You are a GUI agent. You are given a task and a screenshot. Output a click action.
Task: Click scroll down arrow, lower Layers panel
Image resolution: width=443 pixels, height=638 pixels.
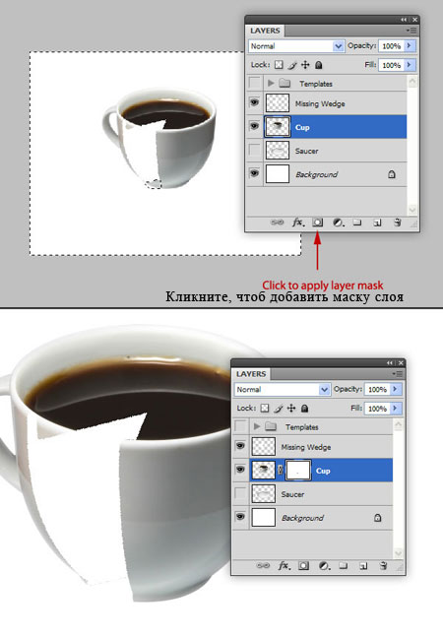click(x=399, y=553)
